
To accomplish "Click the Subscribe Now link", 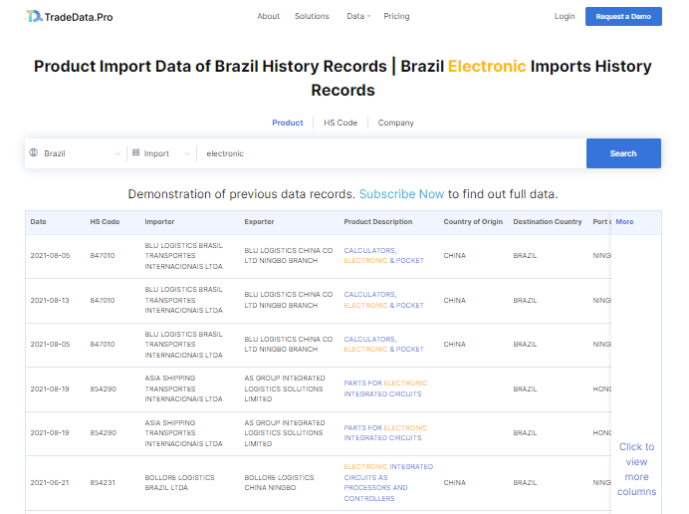I will click(401, 194).
